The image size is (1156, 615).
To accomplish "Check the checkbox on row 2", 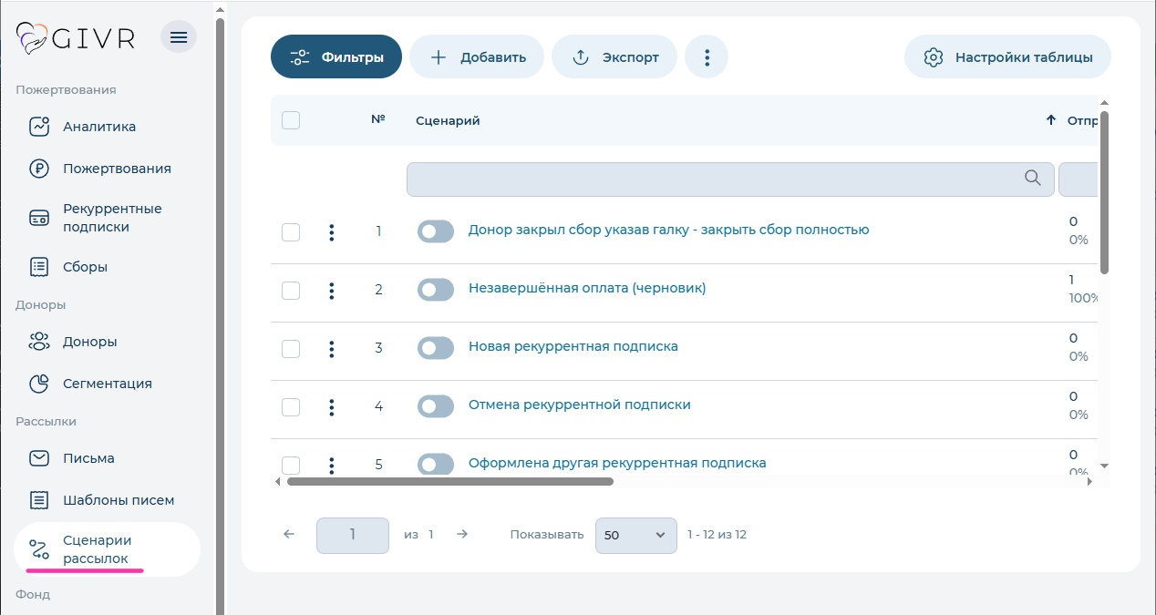I will pyautogui.click(x=291, y=290).
